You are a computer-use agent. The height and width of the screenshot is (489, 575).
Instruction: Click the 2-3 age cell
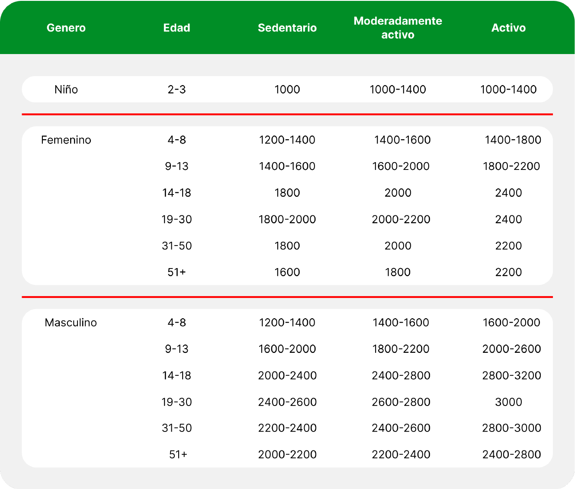(x=177, y=89)
